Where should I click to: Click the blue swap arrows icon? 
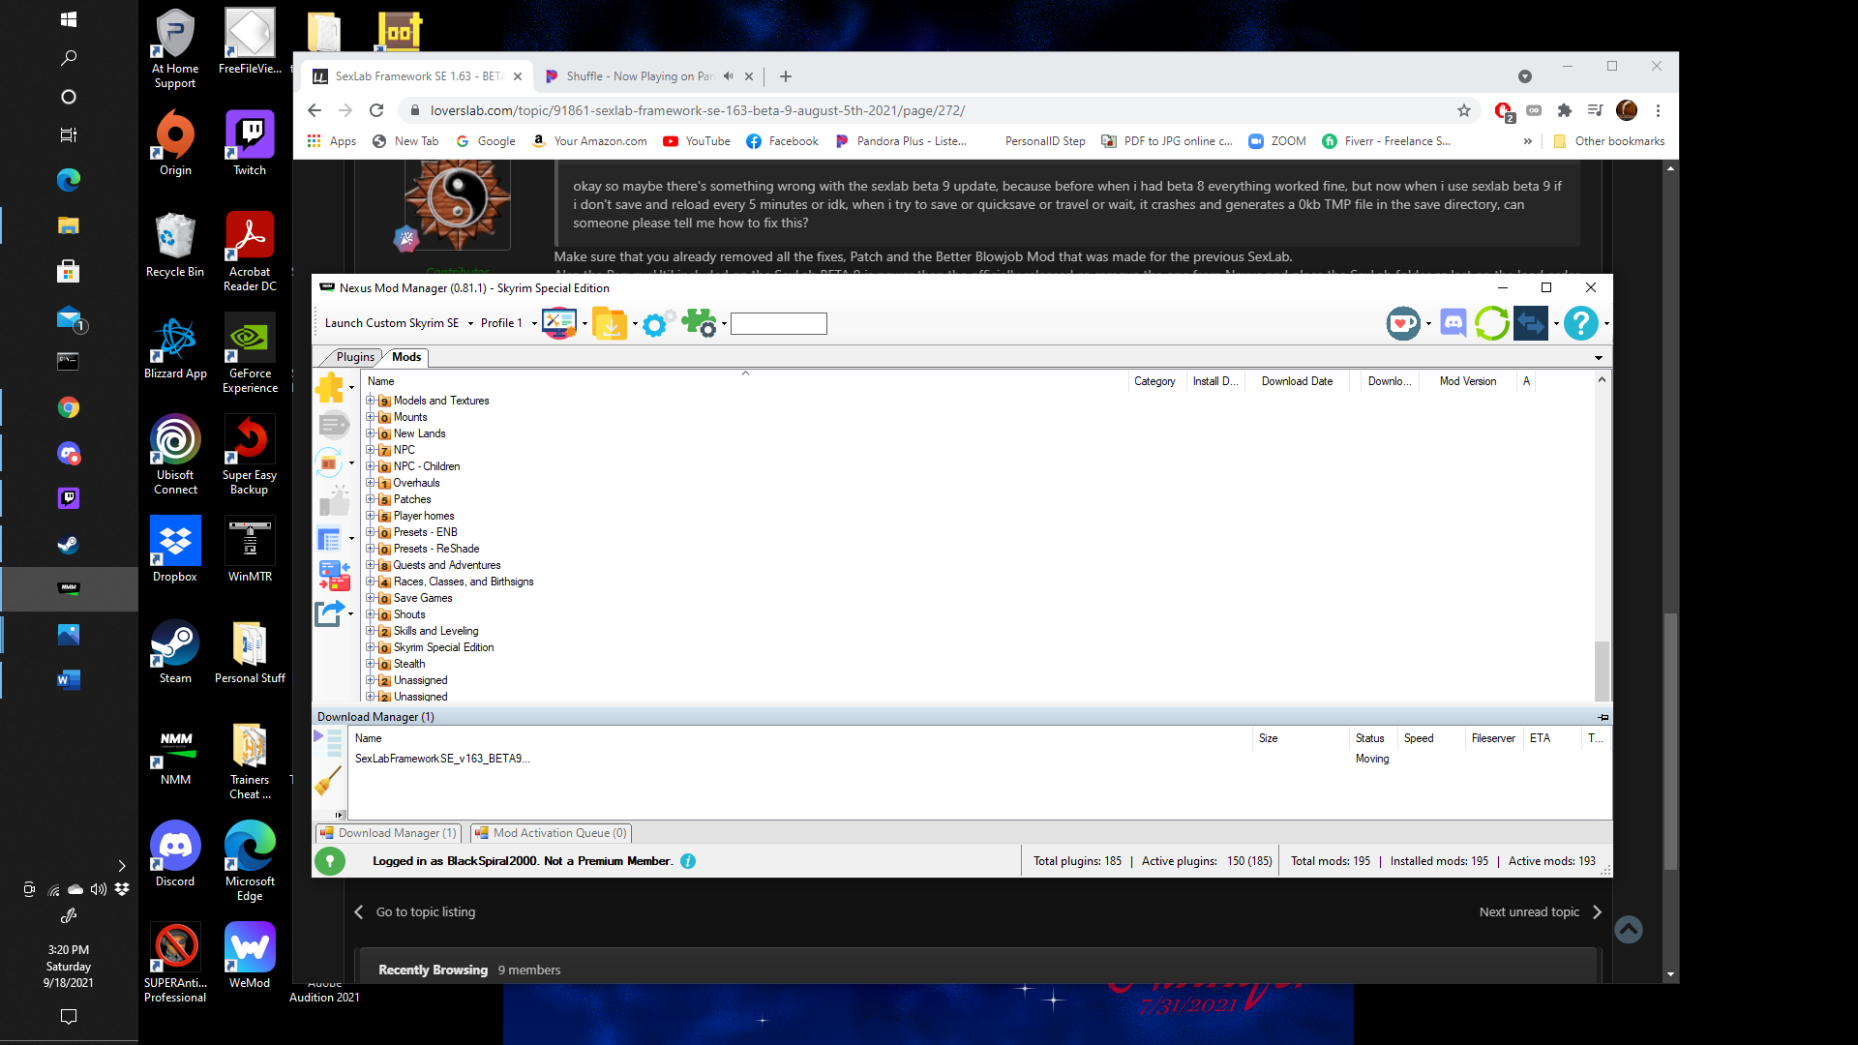(x=1531, y=323)
